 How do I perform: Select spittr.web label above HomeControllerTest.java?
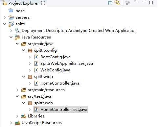coord(43,103)
